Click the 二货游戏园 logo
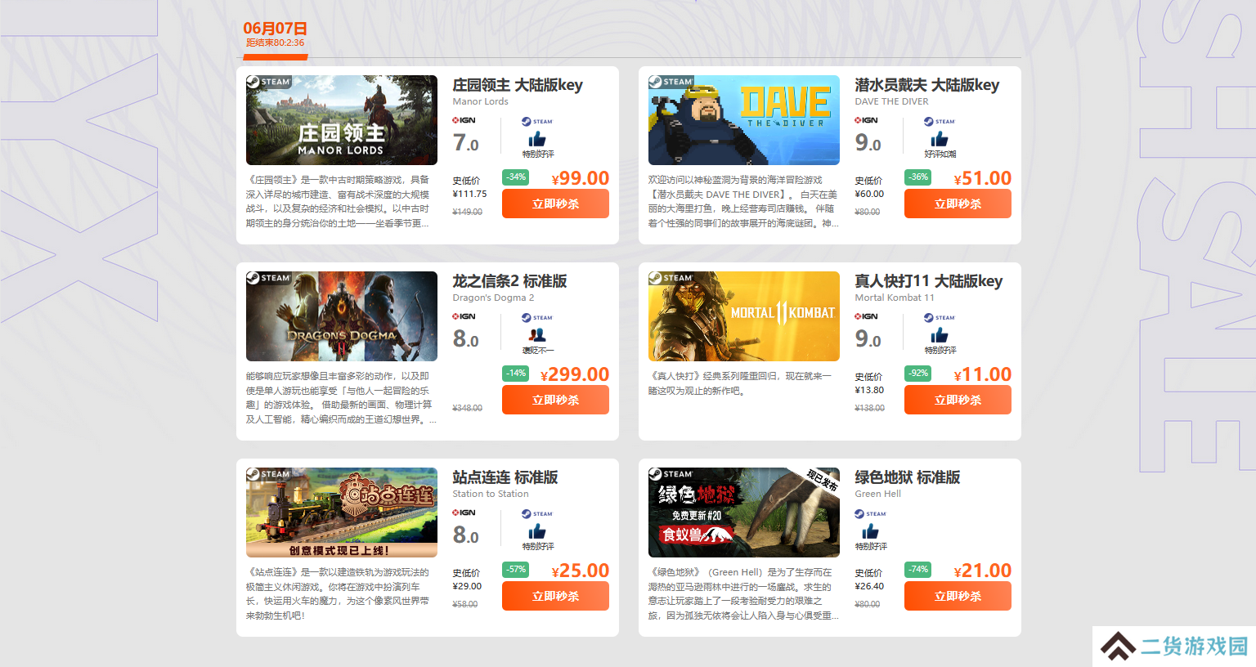1256x667 pixels. 1174,647
